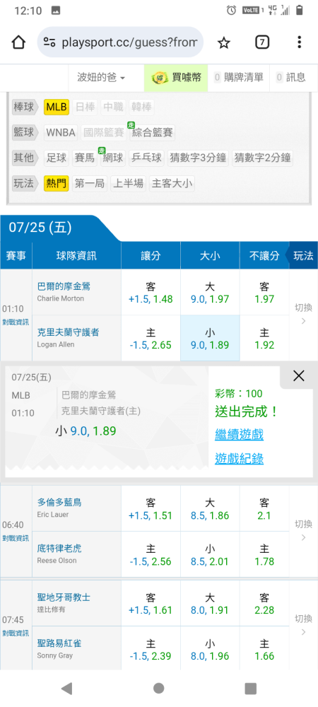Open the 遊戲紀錄 link

pyautogui.click(x=239, y=459)
